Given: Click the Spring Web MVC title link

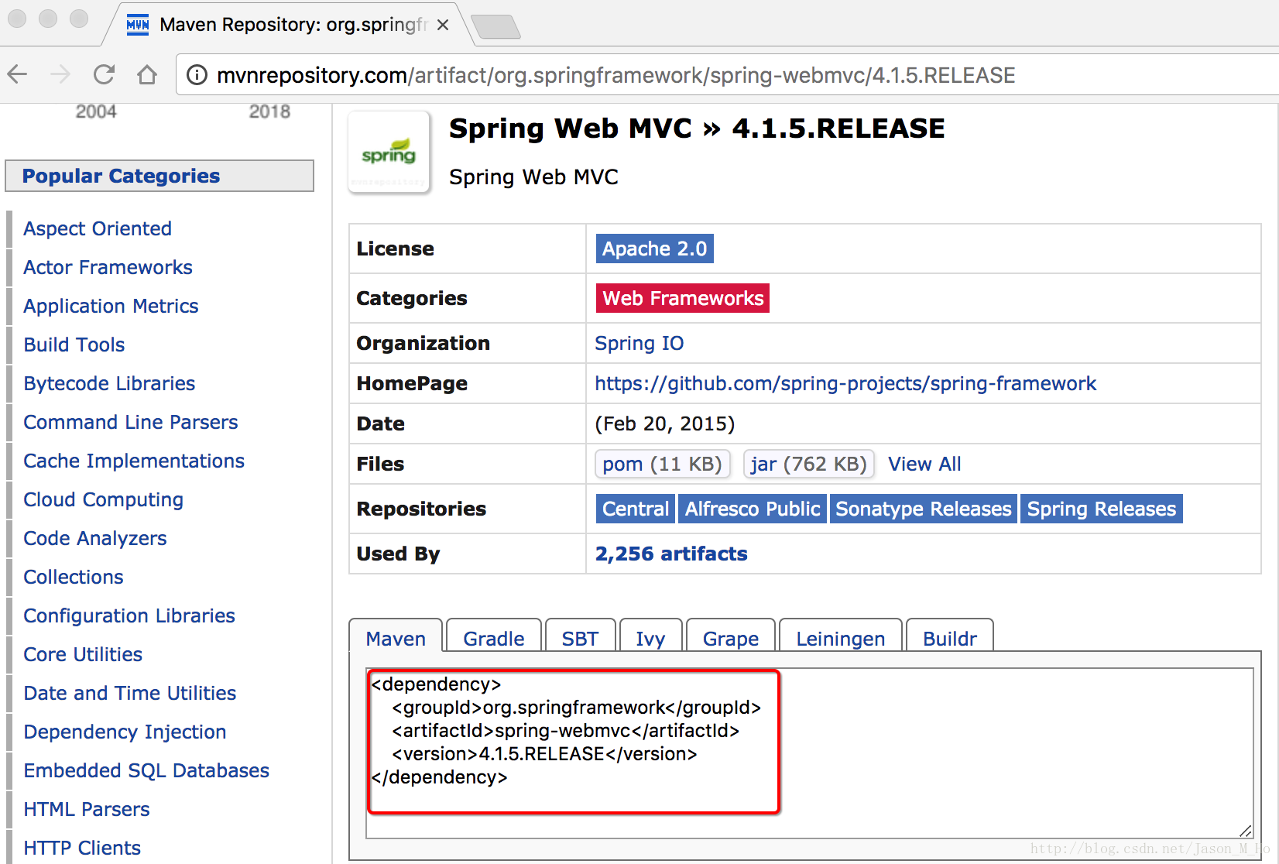Looking at the screenshot, I should [x=571, y=129].
